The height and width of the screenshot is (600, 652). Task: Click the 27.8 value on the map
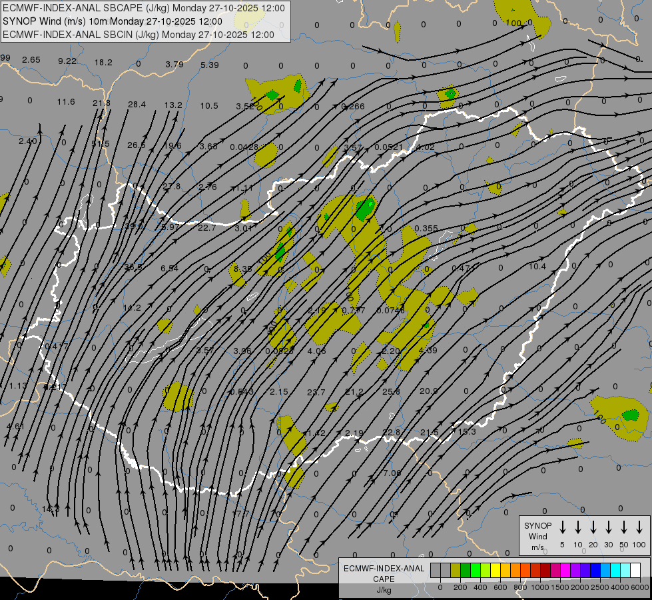coord(172,186)
